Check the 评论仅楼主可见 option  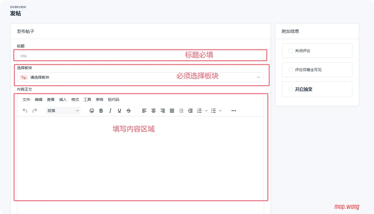click(291, 70)
